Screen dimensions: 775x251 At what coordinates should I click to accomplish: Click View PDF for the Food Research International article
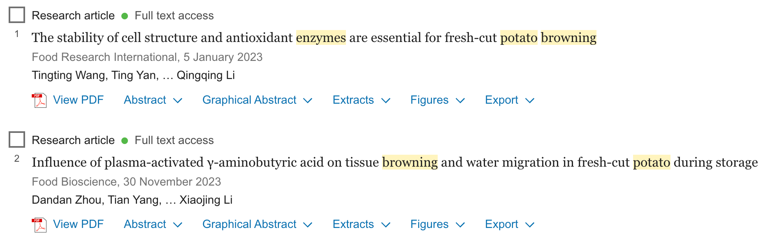[x=79, y=100]
